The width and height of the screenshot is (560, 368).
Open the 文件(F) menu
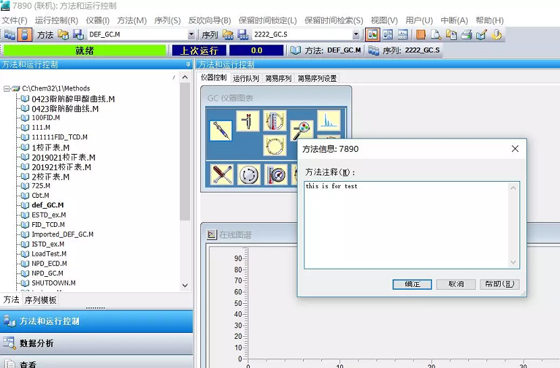coord(14,20)
